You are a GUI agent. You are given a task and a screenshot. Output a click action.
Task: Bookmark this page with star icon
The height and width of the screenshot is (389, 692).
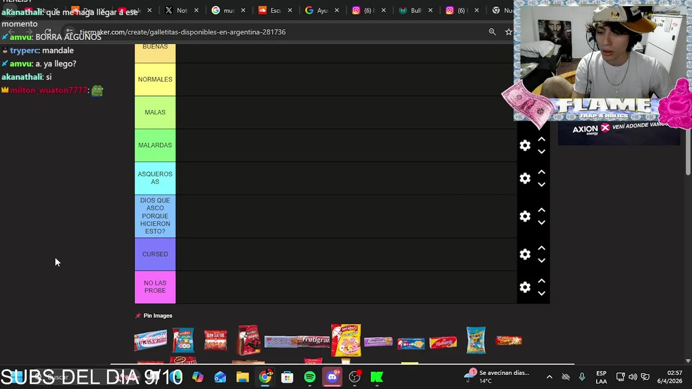(508, 32)
